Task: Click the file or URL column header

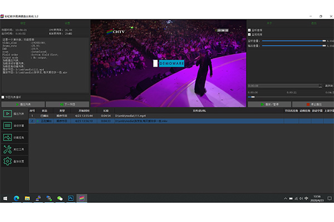Action: point(199,110)
